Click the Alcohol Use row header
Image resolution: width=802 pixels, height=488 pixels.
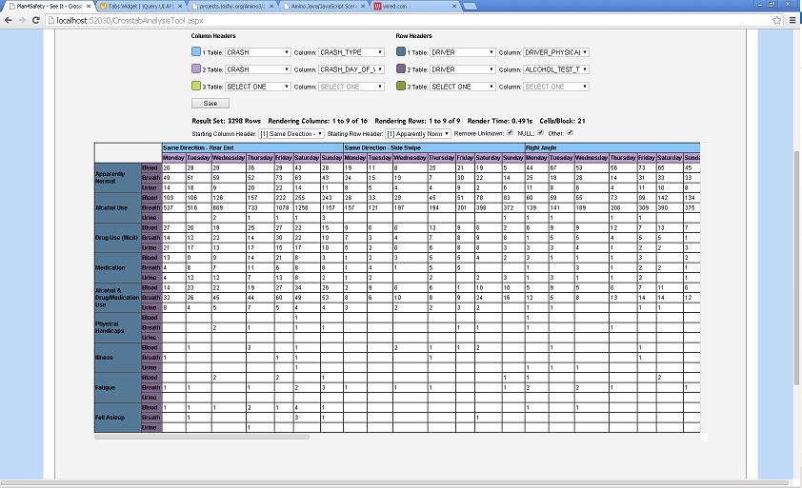[x=118, y=207]
